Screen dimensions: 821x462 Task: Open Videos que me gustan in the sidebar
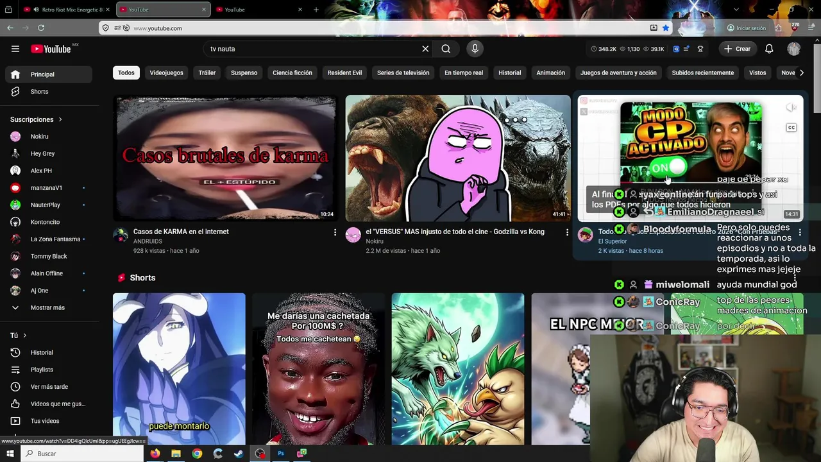pyautogui.click(x=49, y=404)
